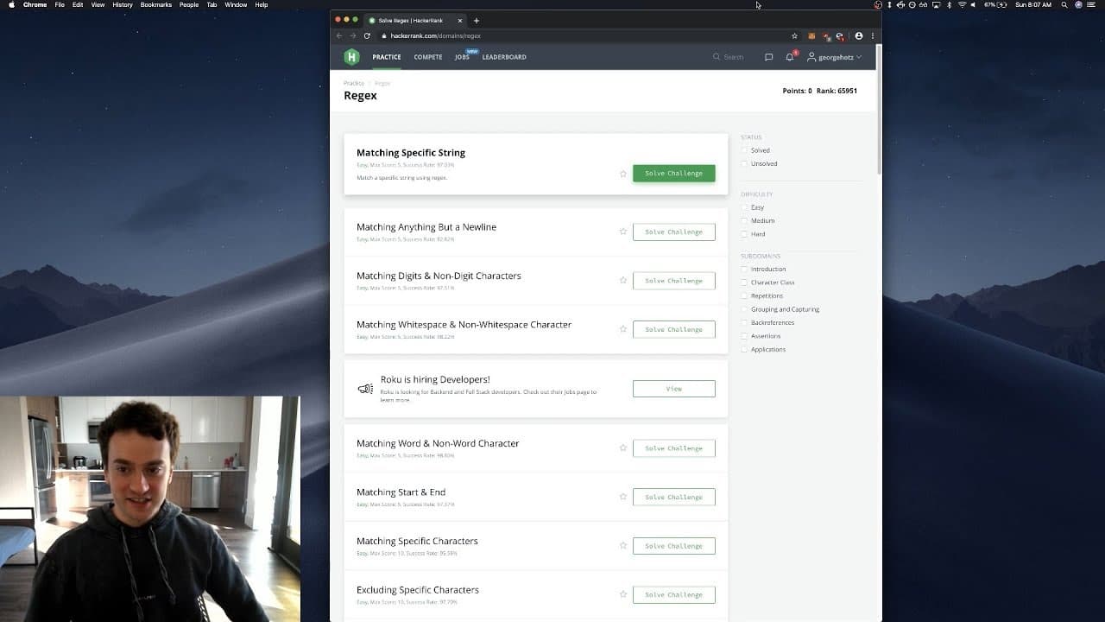Image resolution: width=1105 pixels, height=622 pixels.
Task: Check the Introduction subdomain filter
Action: (x=744, y=269)
